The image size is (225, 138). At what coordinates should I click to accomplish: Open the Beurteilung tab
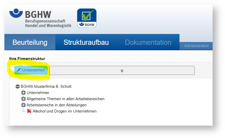(30, 42)
